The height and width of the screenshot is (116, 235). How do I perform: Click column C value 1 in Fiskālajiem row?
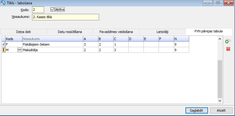[121, 45]
